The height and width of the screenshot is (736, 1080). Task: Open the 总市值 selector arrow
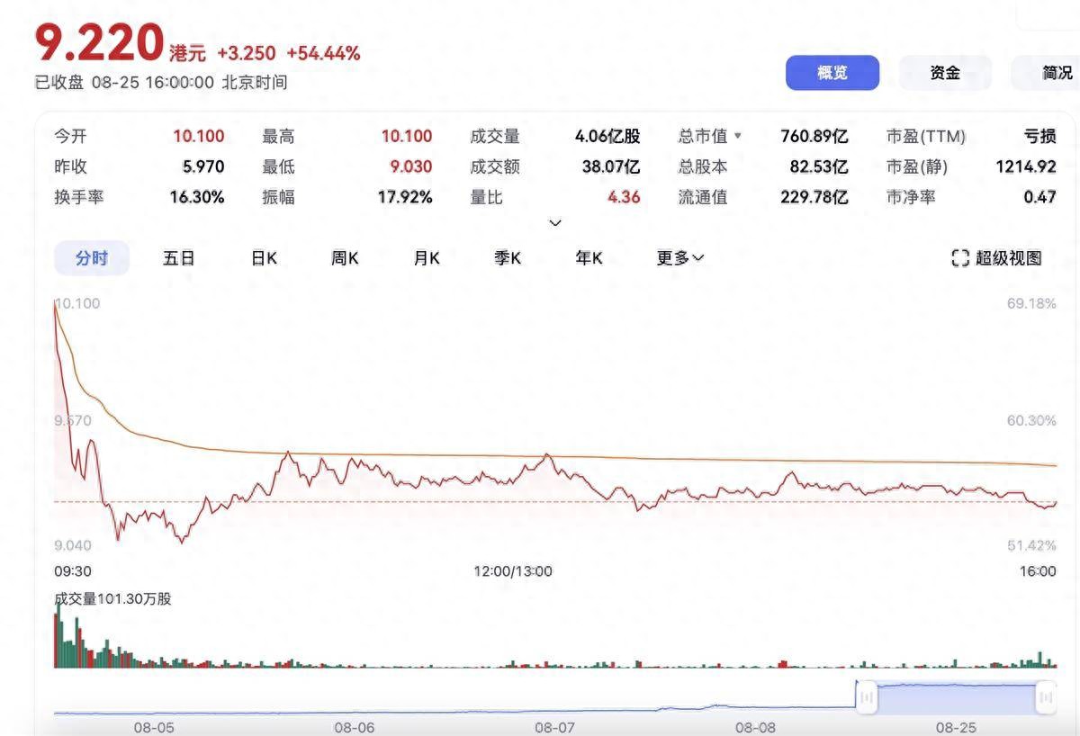(x=738, y=136)
